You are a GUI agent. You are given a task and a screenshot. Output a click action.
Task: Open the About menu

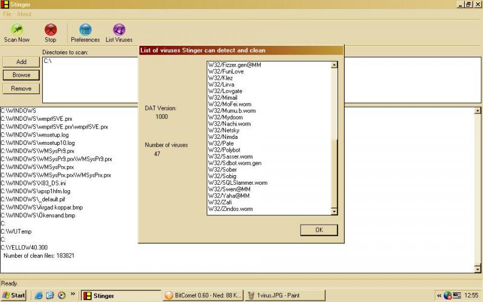tap(24, 14)
